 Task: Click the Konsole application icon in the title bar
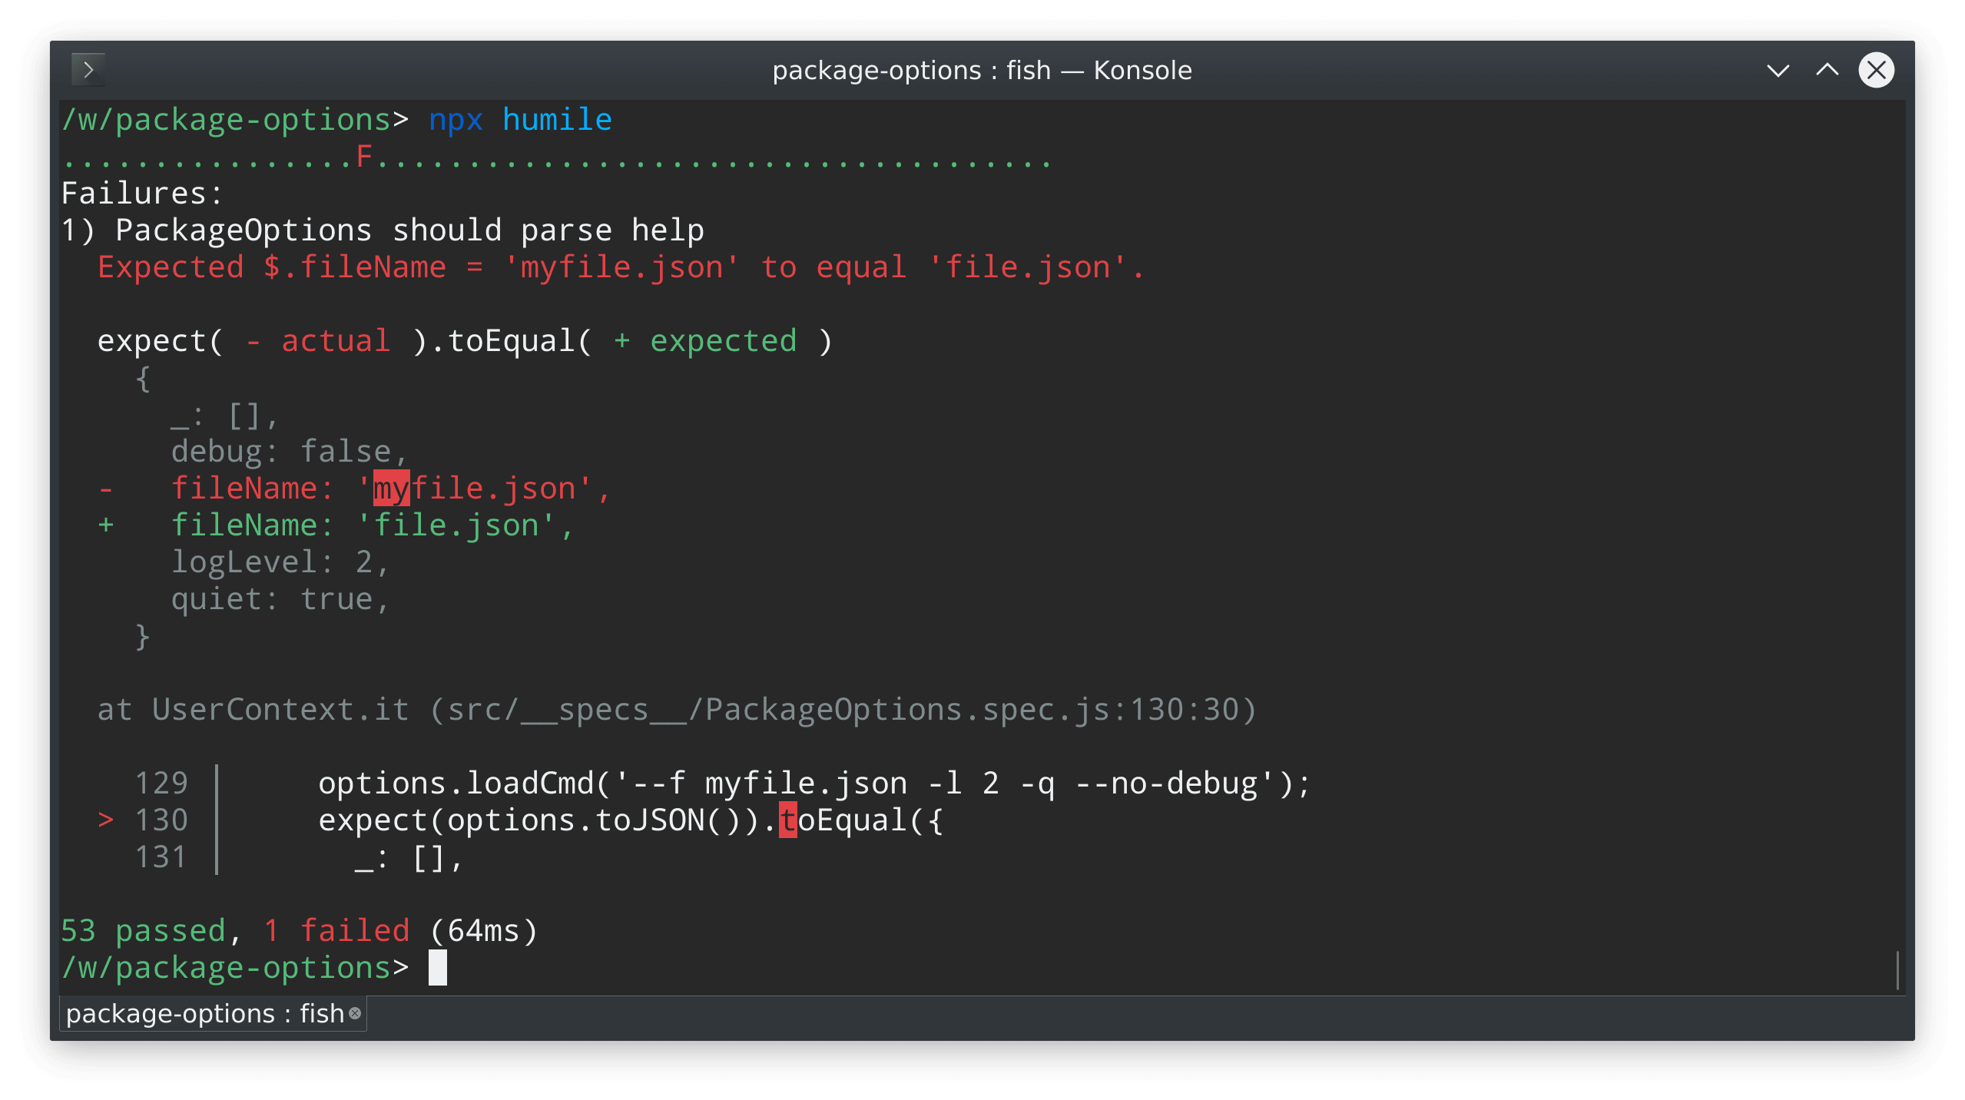tap(88, 69)
